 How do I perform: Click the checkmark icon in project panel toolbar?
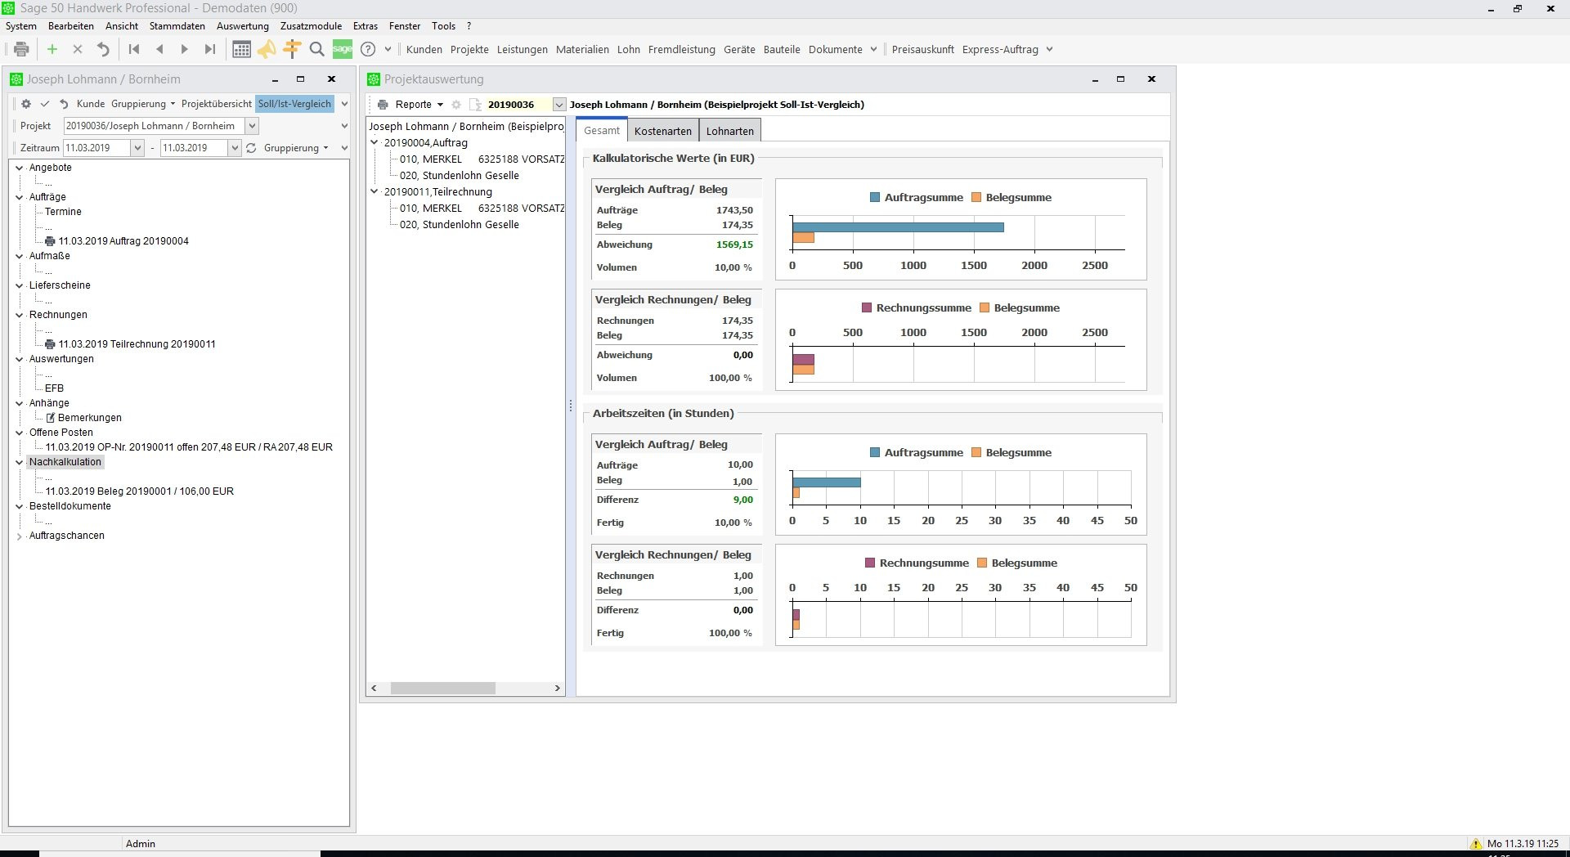(x=45, y=104)
